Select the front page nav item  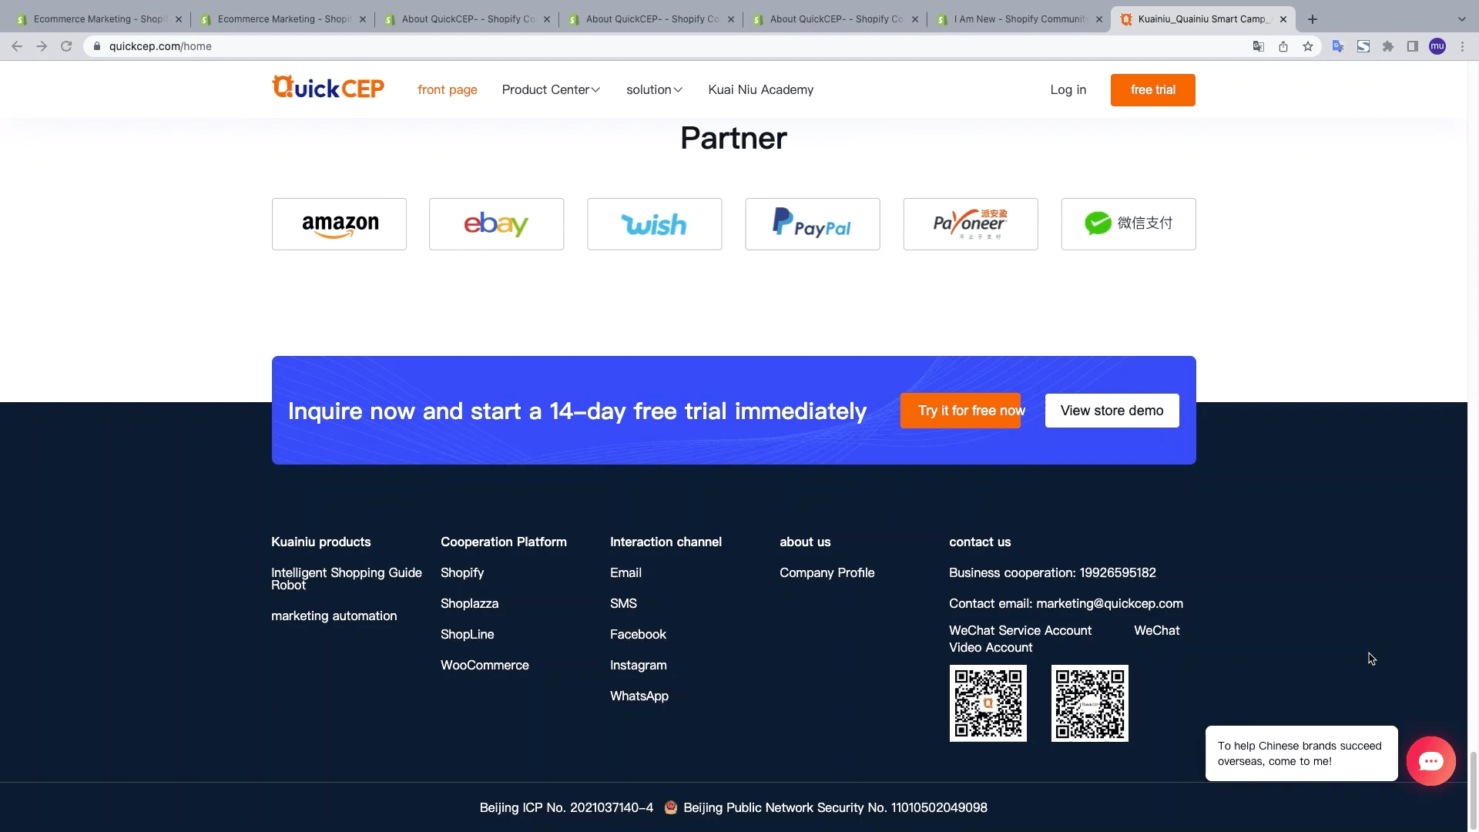click(447, 90)
